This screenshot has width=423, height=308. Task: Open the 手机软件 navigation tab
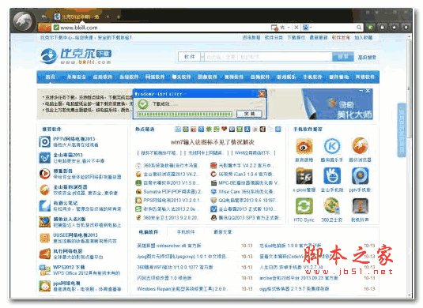tap(312, 77)
